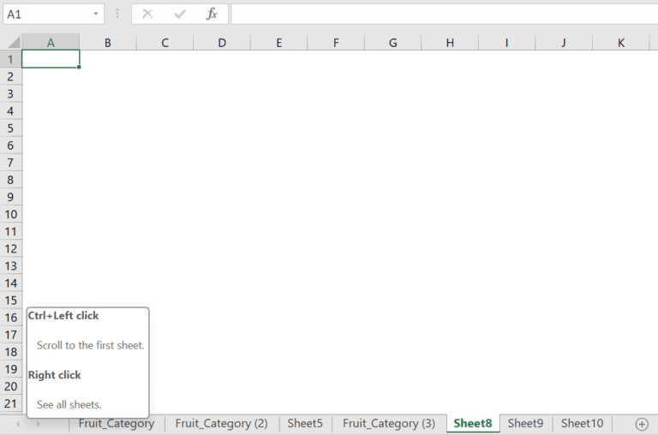This screenshot has width=658, height=435.
Task: Select column G header
Action: (x=392, y=42)
